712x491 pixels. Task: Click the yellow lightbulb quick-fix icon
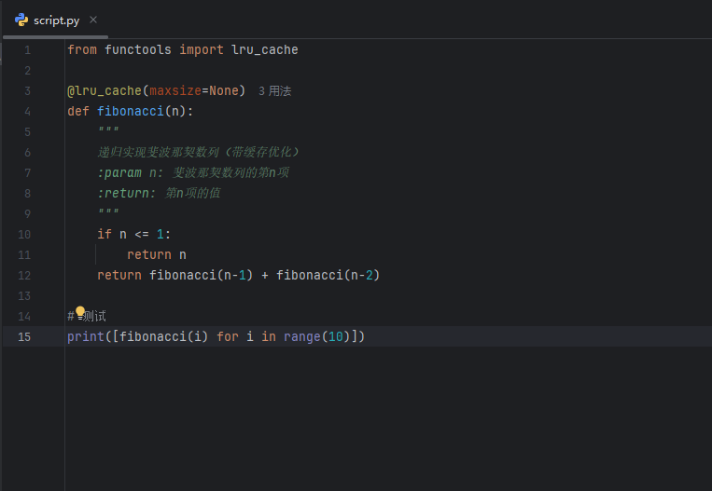pos(80,312)
